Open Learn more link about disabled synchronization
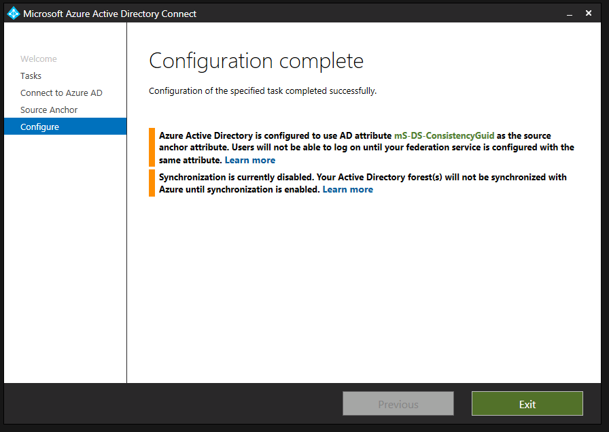Screen dimensions: 609x432 point(347,190)
